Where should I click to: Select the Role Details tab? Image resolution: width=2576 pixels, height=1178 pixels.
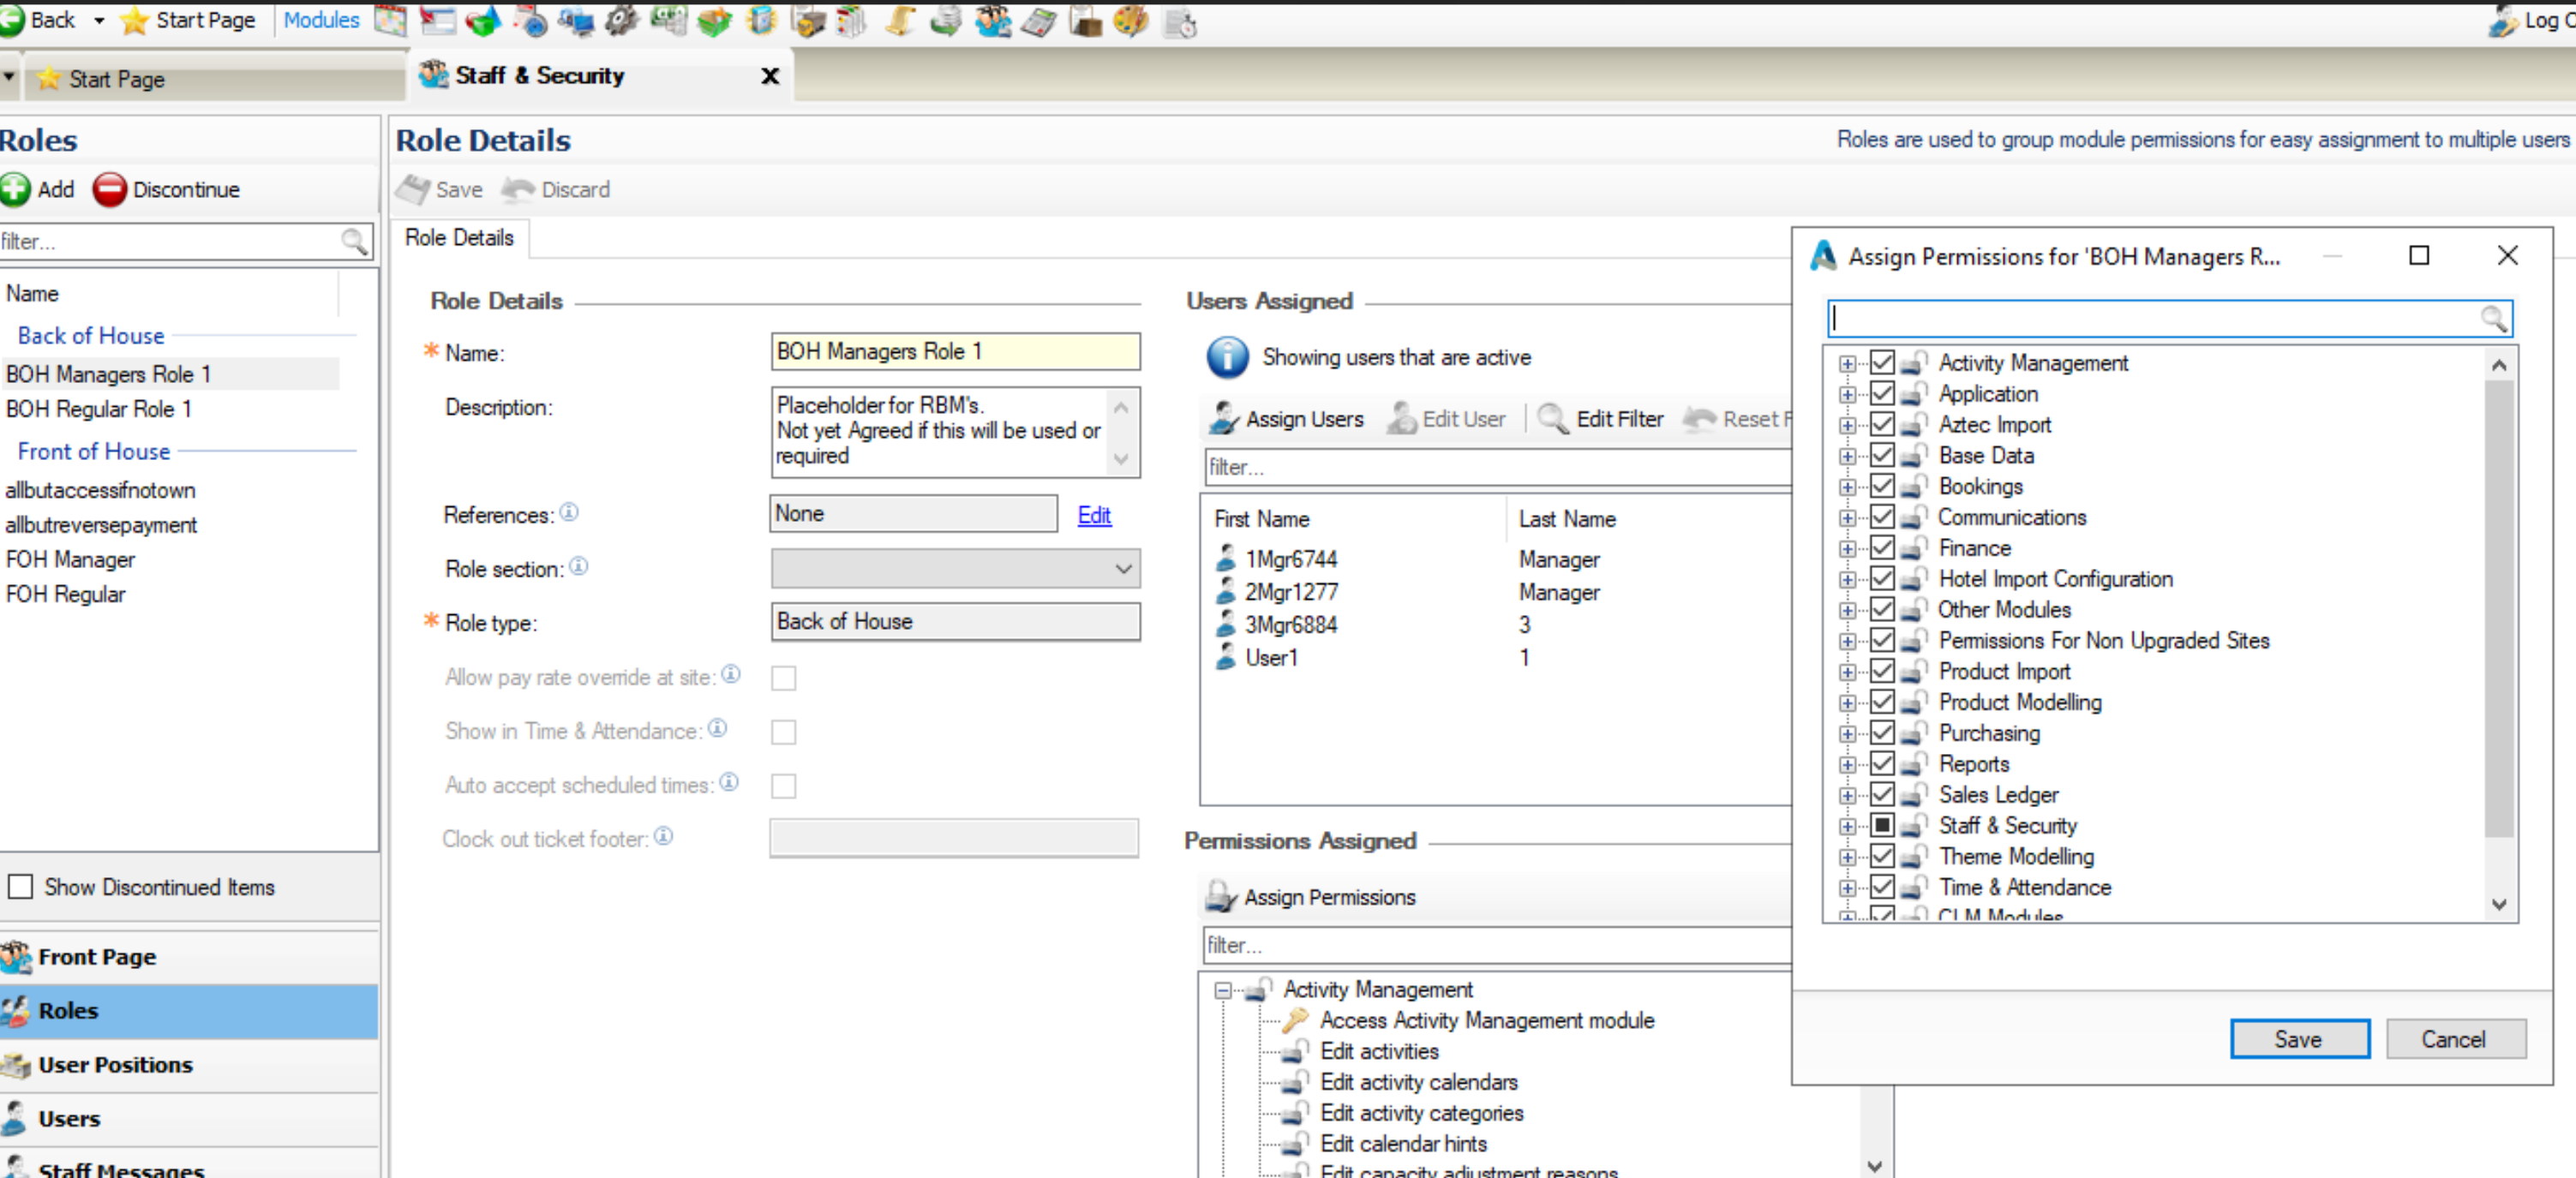(x=459, y=237)
